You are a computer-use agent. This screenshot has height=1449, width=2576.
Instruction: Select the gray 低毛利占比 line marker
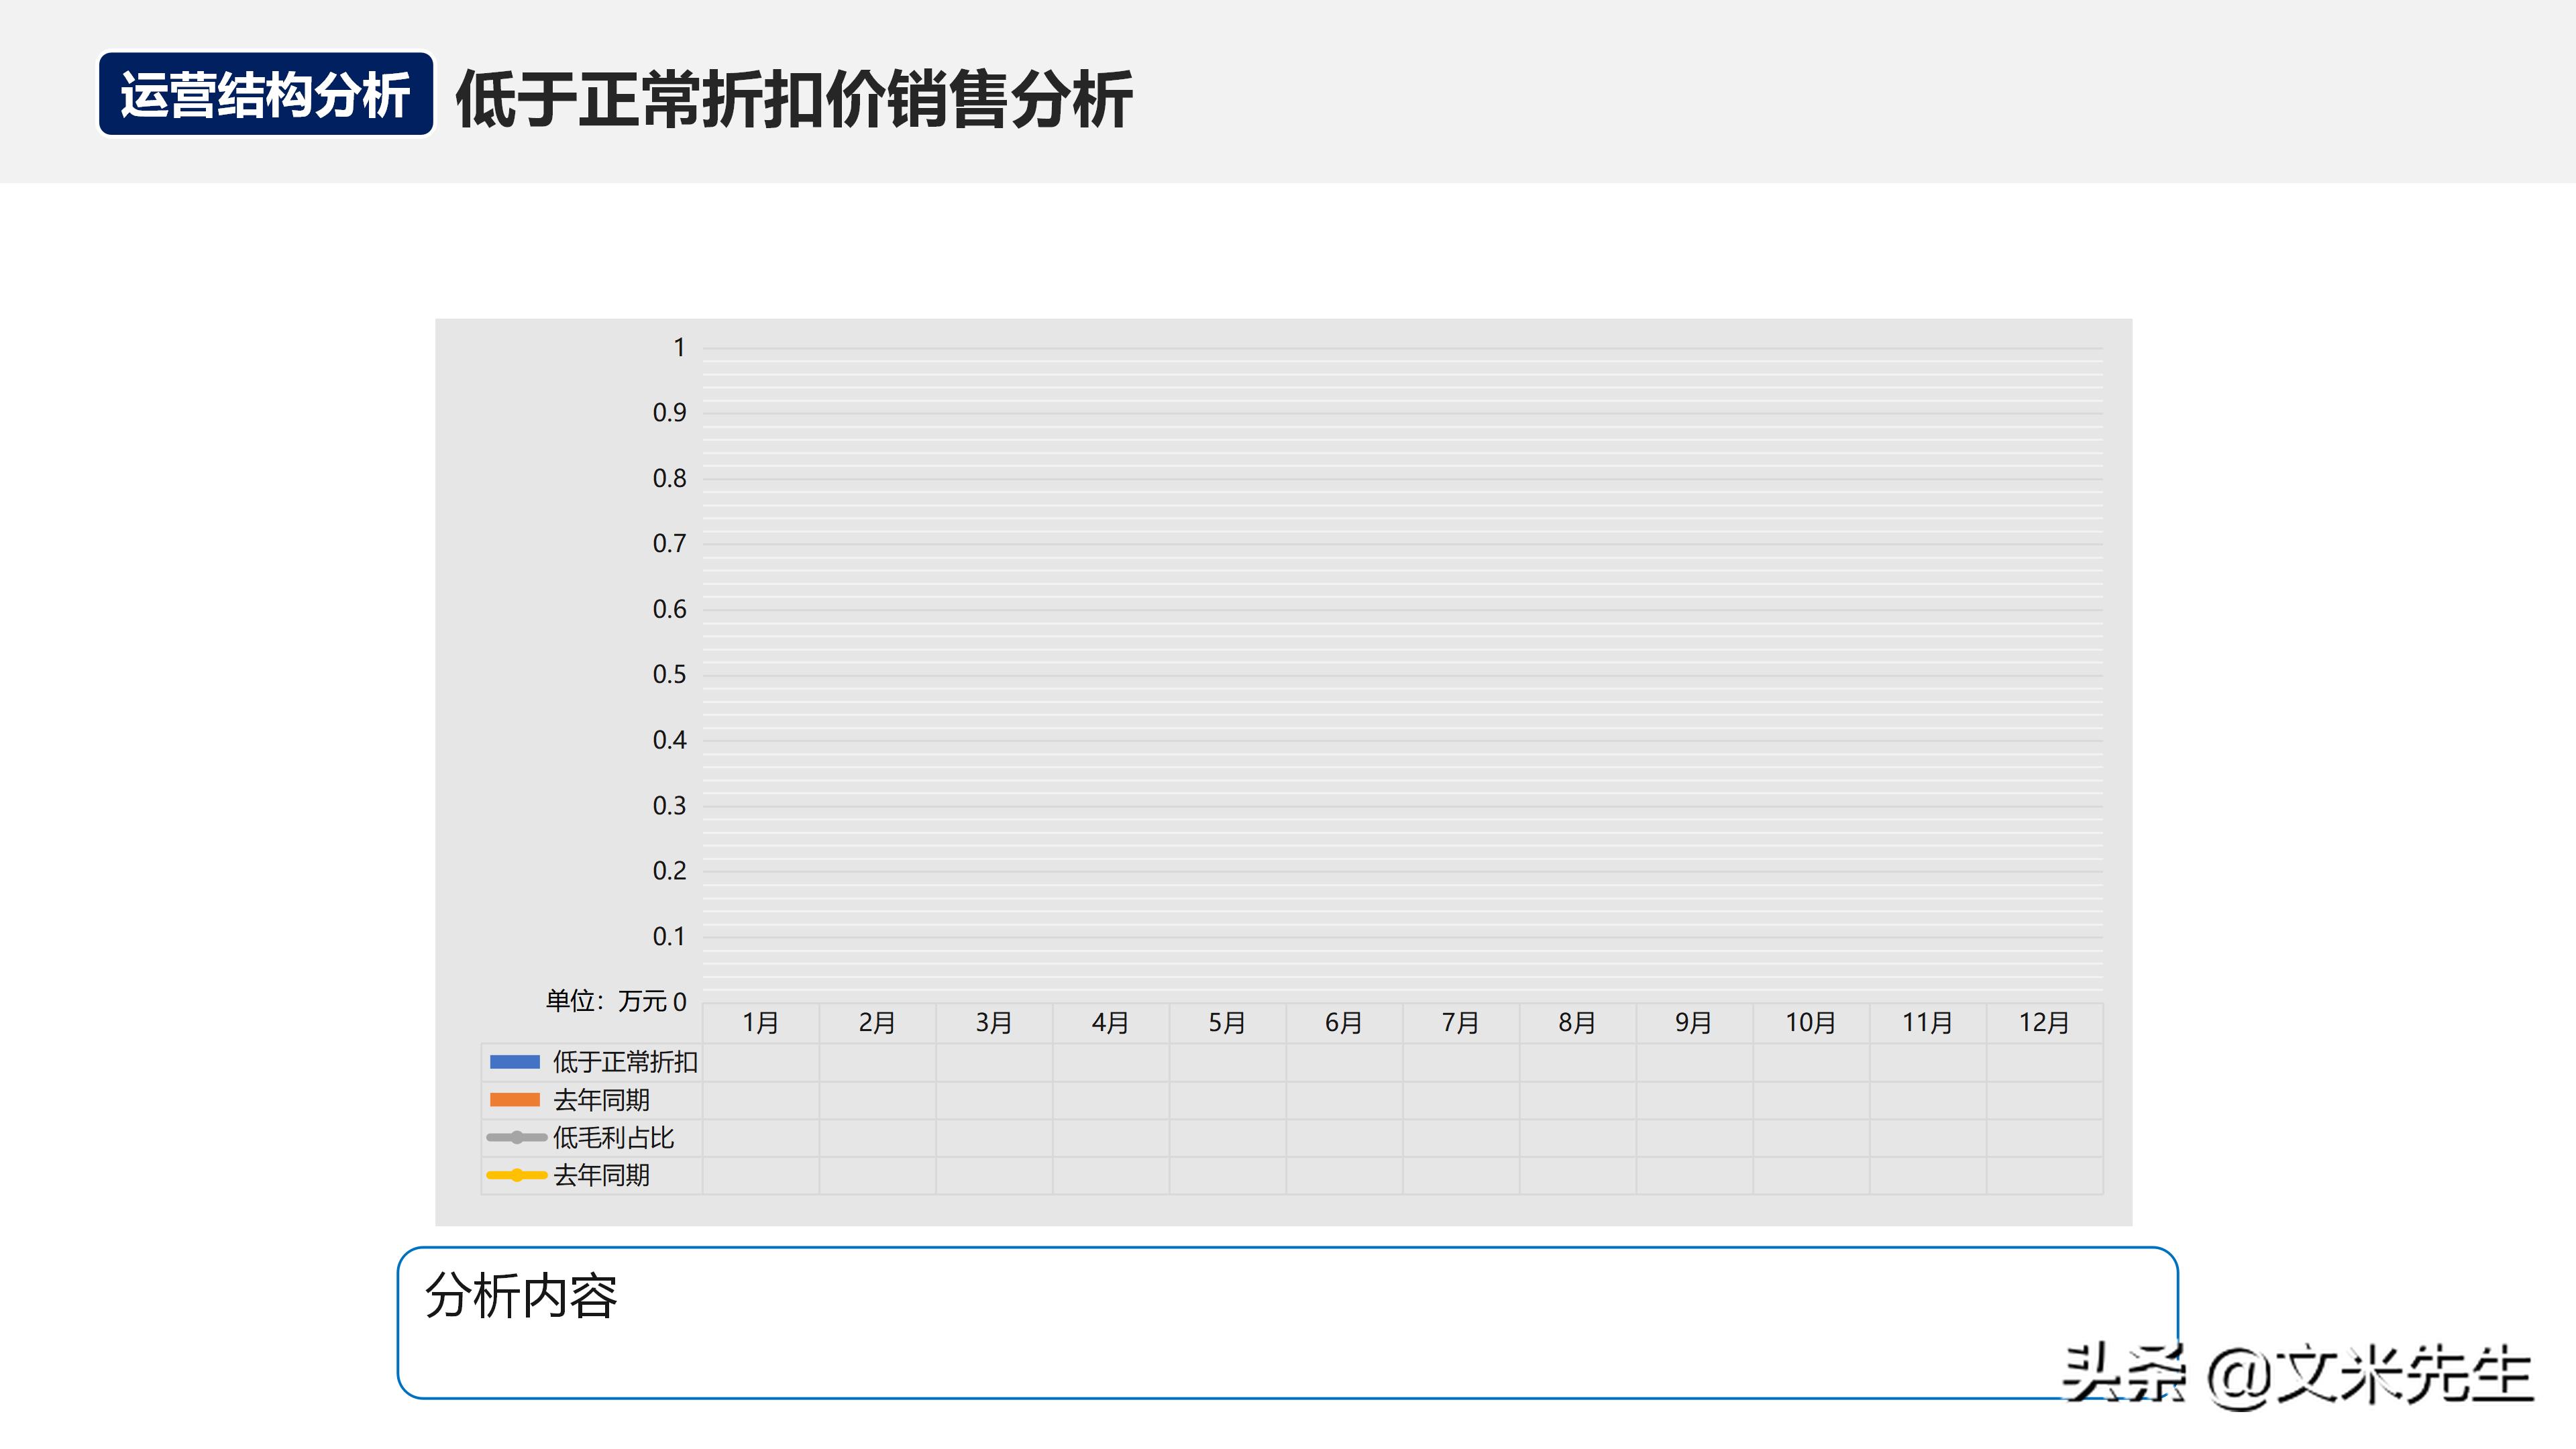(517, 1137)
